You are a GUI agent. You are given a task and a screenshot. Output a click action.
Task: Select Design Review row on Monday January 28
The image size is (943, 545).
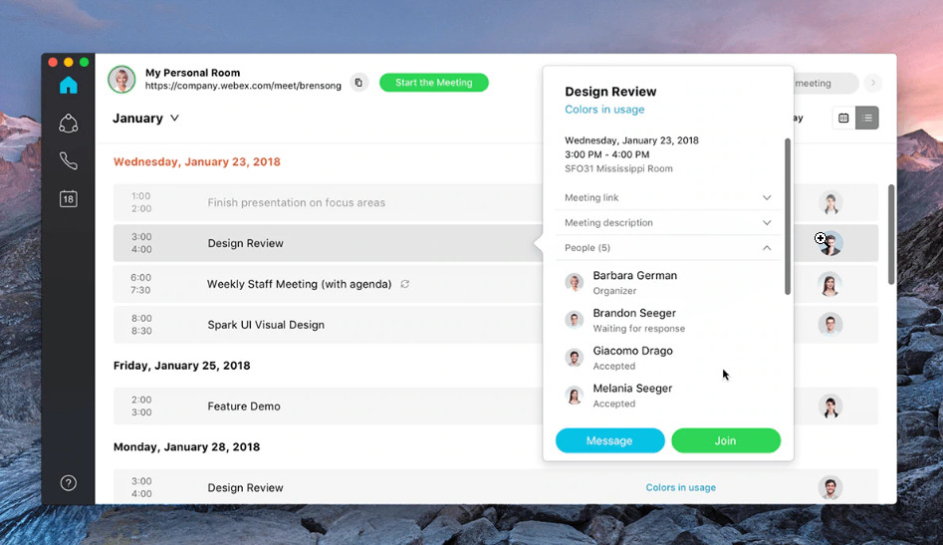click(x=496, y=486)
